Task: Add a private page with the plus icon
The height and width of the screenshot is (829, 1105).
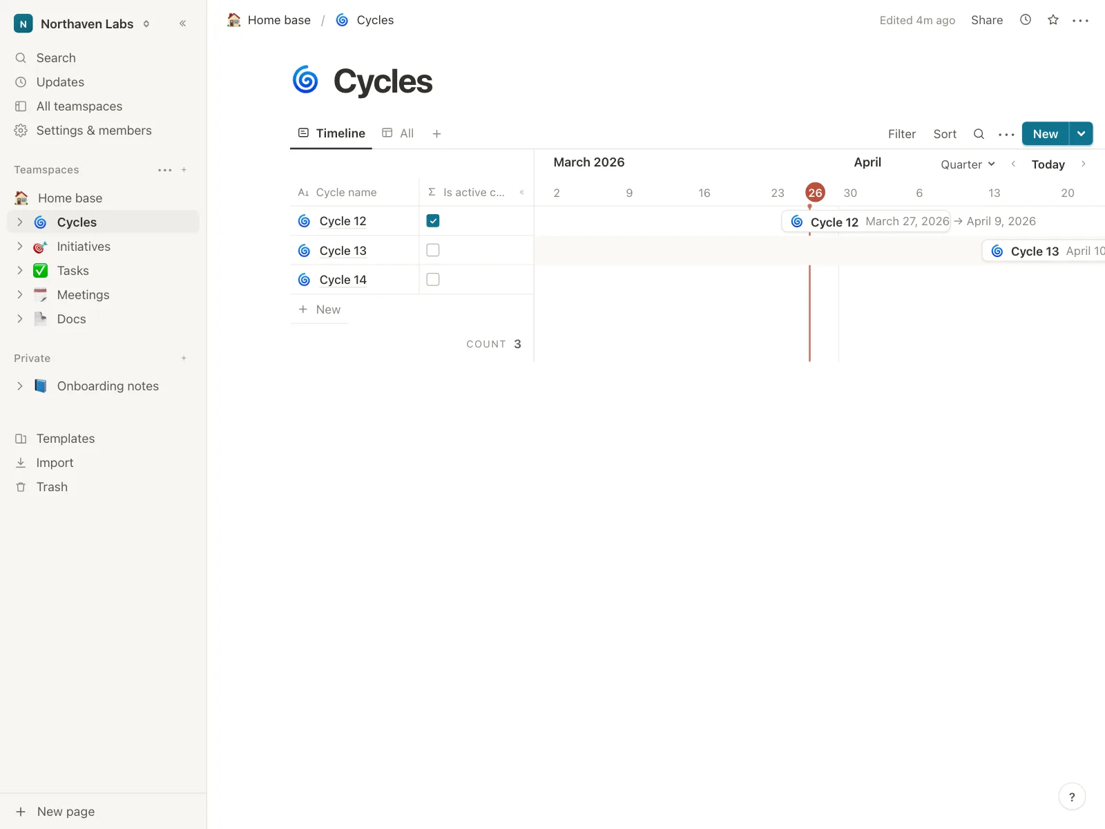Action: click(184, 359)
